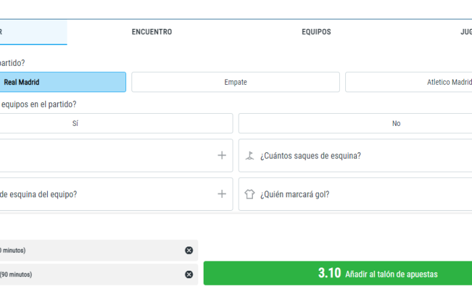Choose Sí for both teams scoring
Screen dimensions: 472x297
(x=116, y=123)
